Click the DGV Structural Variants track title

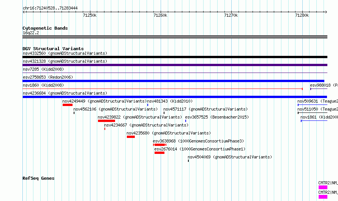[53, 49]
